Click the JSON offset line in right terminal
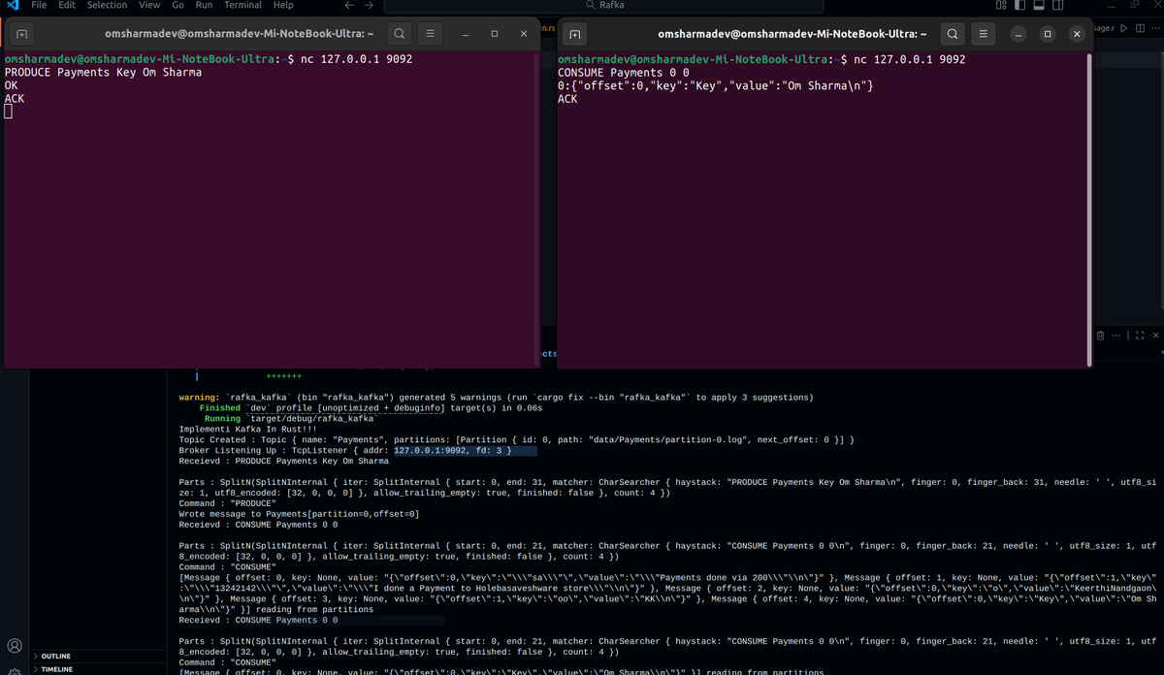1164x675 pixels. click(716, 85)
